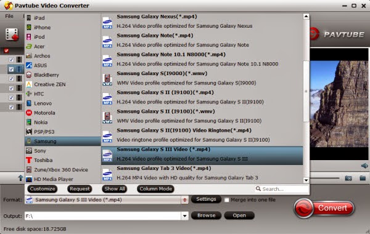Click the Show All button
The width and height of the screenshot is (370, 234).
[115, 189]
